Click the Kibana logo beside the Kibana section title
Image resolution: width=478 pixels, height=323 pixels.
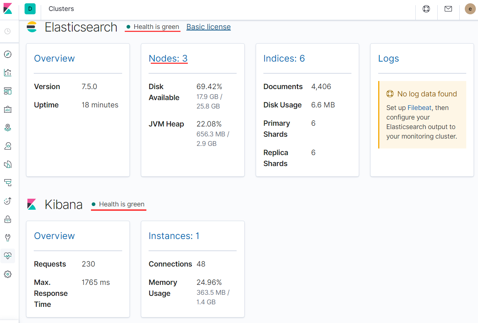32,204
